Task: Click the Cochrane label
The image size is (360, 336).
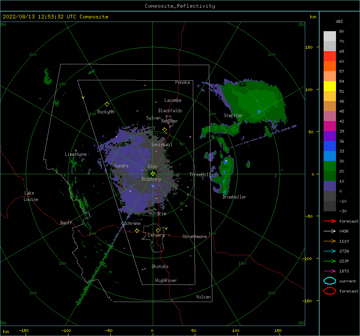Action: tap(131, 223)
